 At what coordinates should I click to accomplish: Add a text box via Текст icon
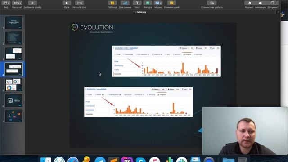click(x=137, y=3)
